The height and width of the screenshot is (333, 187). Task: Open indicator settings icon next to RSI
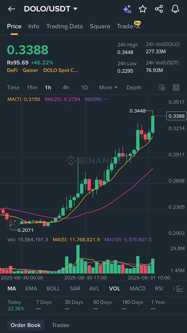180,289
